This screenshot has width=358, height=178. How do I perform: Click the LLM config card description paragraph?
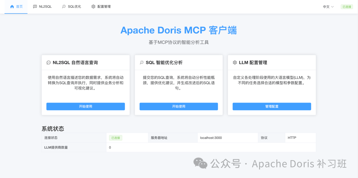(x=272, y=80)
